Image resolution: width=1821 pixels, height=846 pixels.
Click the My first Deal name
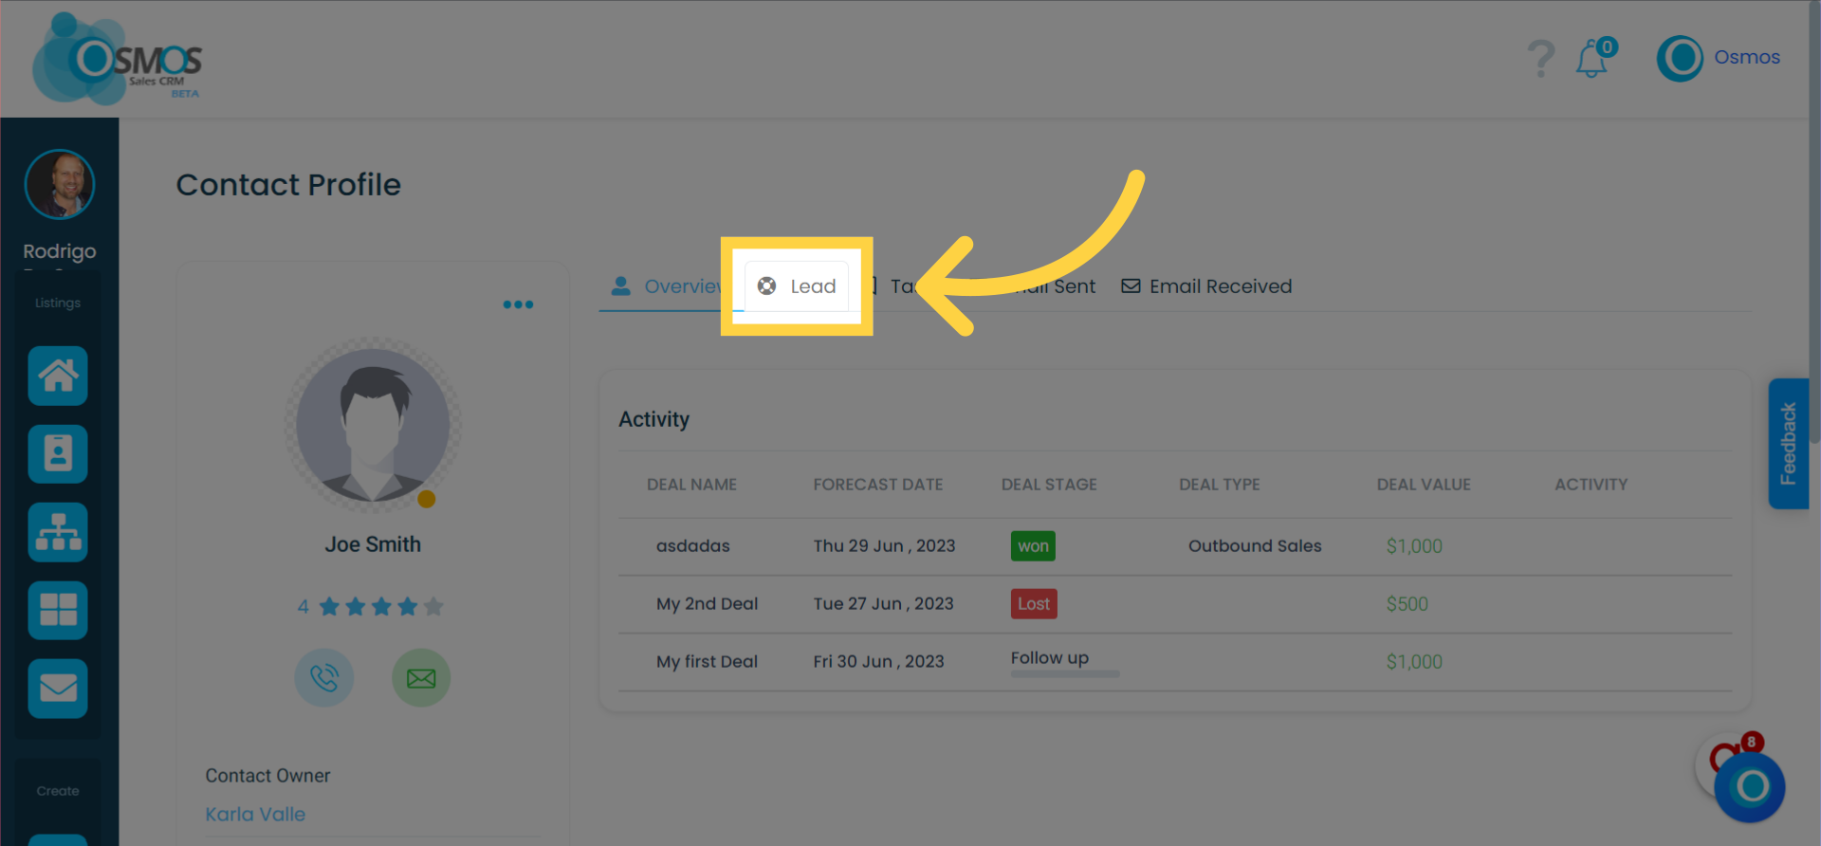pyautogui.click(x=707, y=661)
